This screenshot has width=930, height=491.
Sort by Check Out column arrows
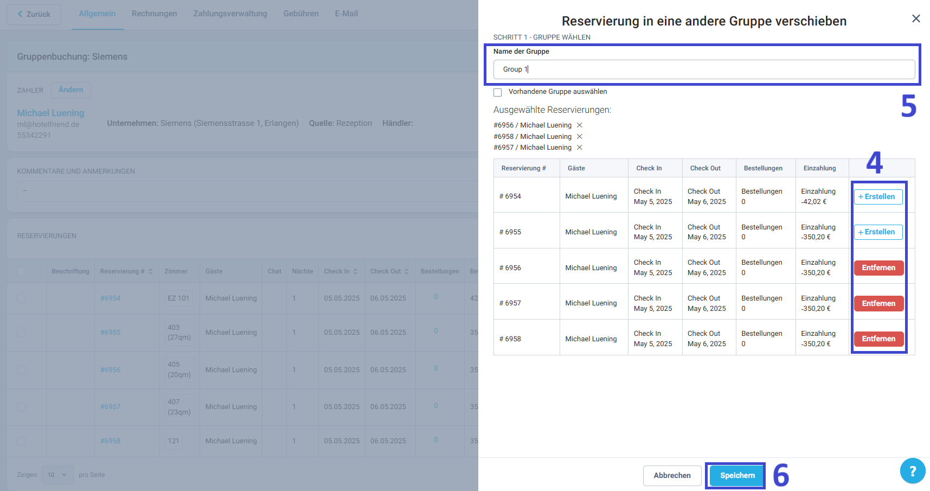click(406, 271)
